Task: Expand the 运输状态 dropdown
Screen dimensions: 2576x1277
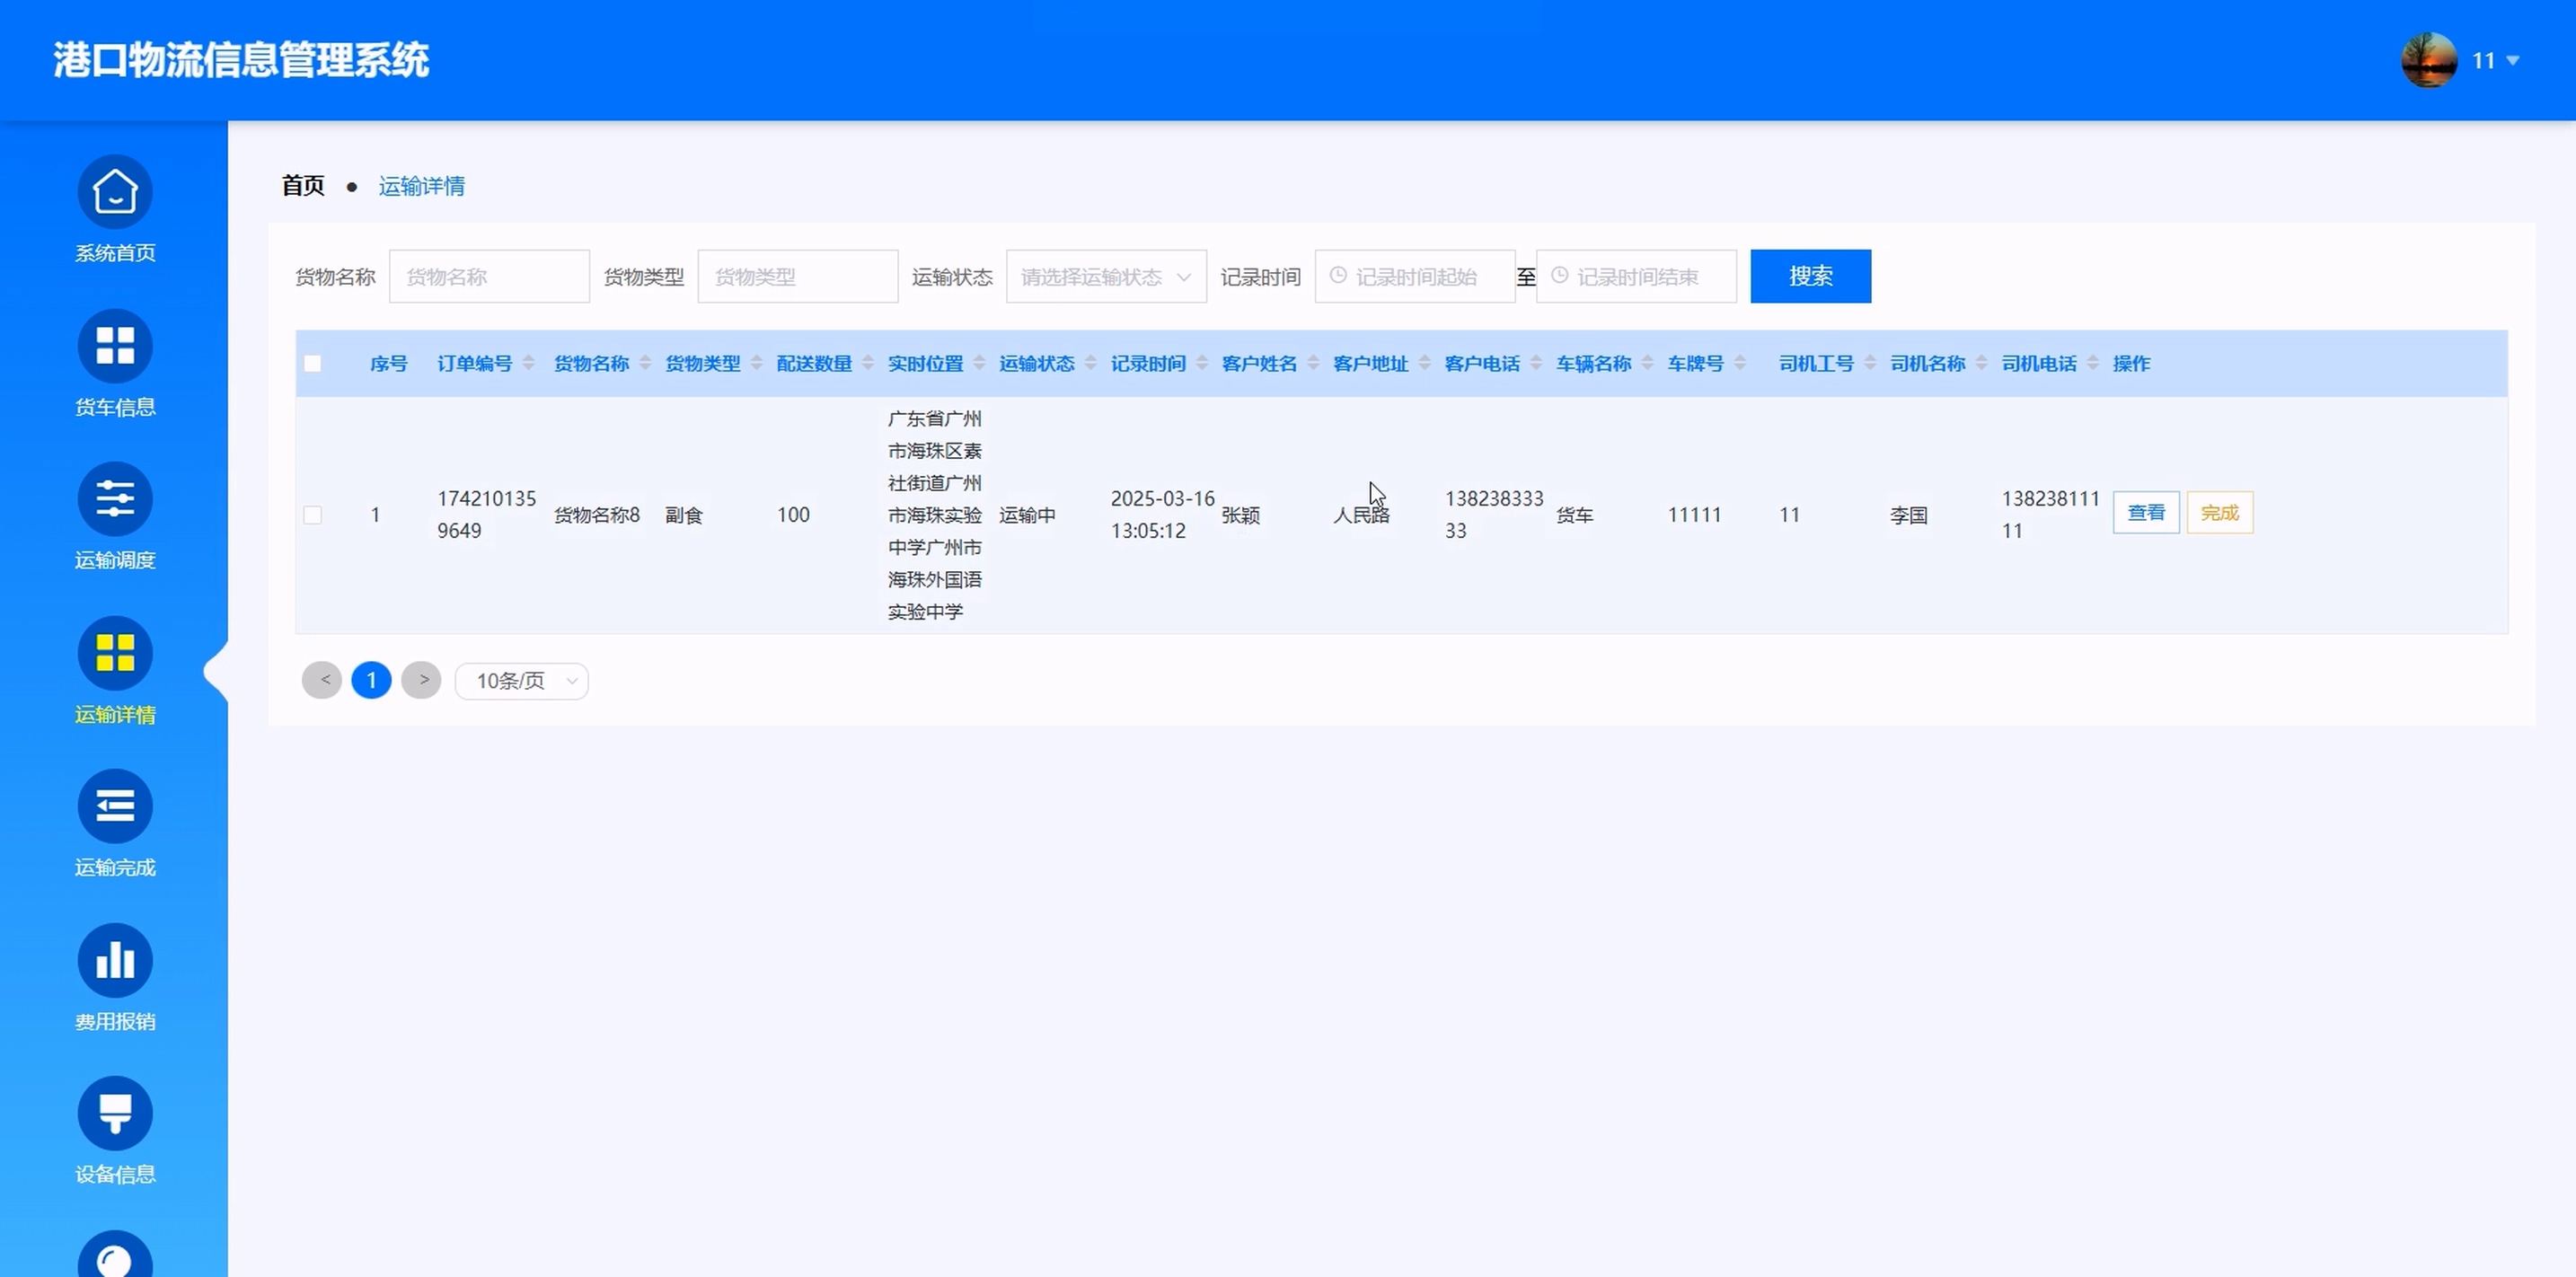Action: coord(1105,277)
